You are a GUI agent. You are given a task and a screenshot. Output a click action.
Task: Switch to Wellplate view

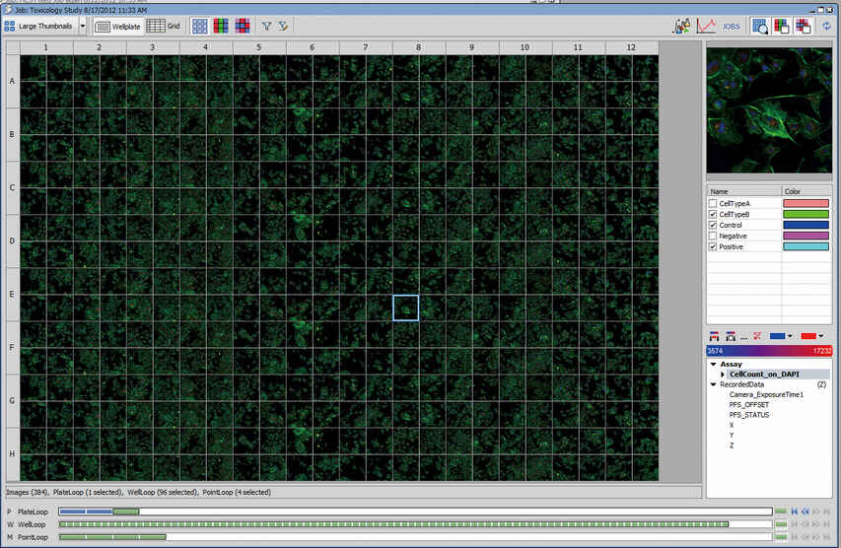pos(117,27)
